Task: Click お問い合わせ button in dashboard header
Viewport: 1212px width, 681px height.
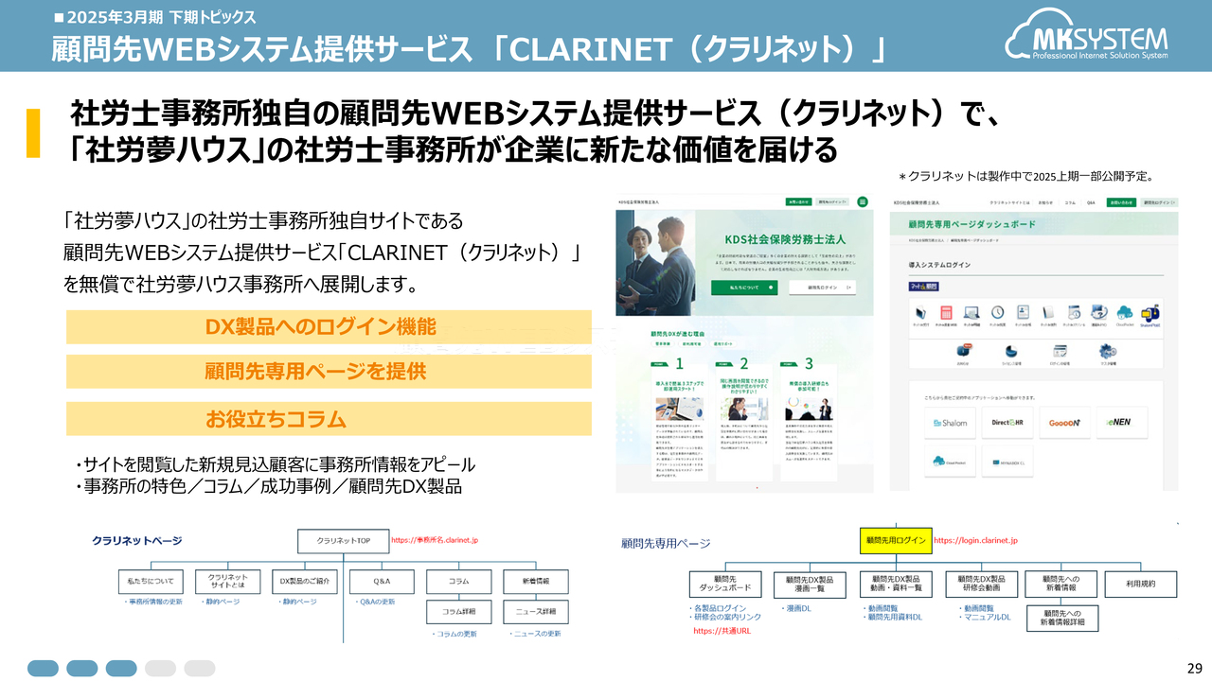Action: [1121, 202]
